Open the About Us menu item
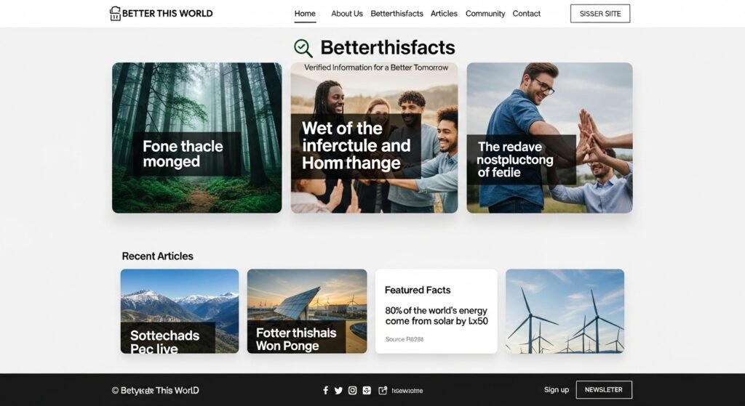 (x=347, y=14)
